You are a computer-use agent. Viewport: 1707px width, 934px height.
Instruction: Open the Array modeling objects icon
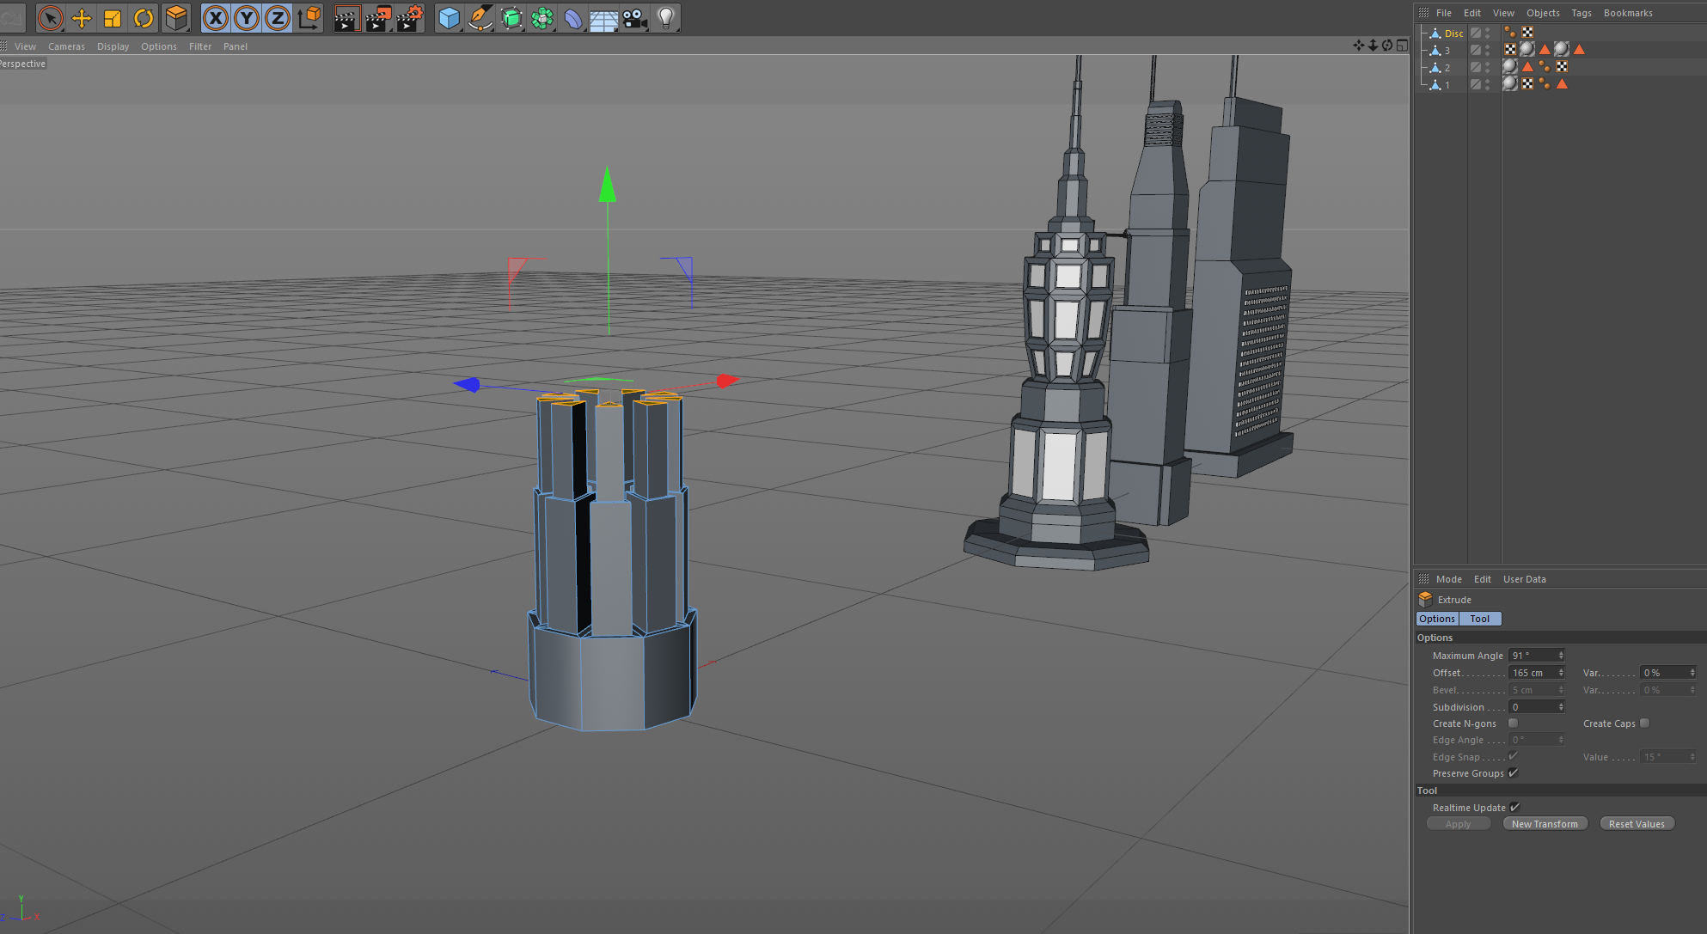[x=541, y=18]
